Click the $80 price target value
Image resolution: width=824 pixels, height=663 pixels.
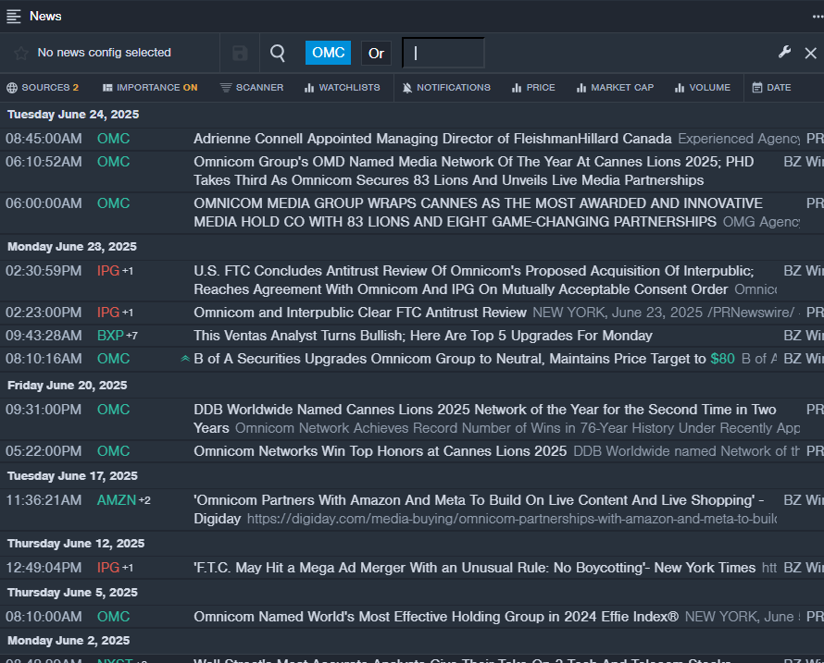(722, 359)
